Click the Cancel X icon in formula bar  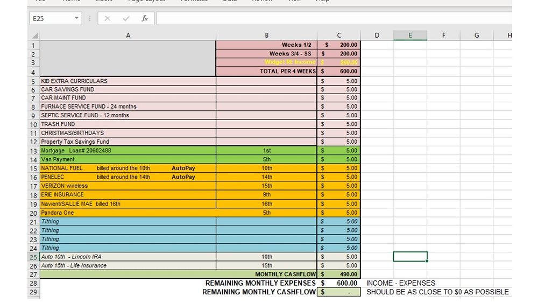click(108, 18)
